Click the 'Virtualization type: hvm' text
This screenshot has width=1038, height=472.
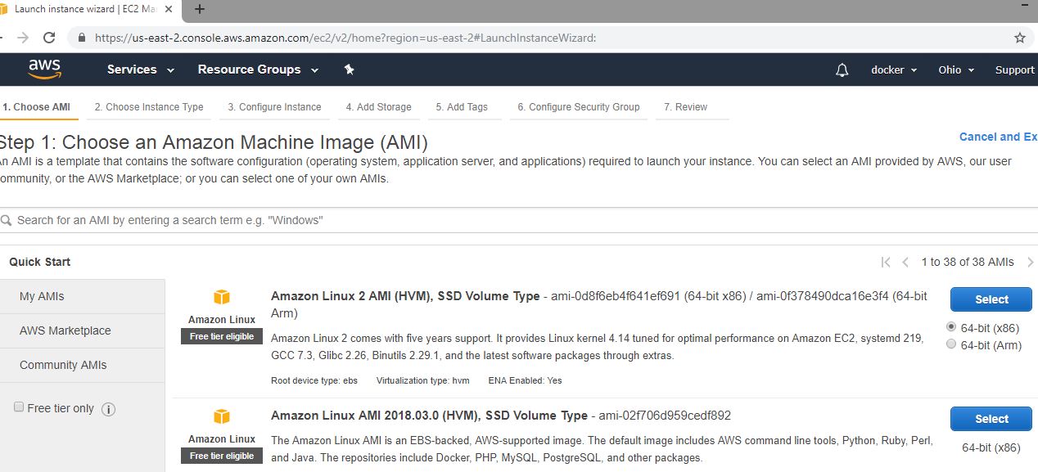tap(423, 380)
